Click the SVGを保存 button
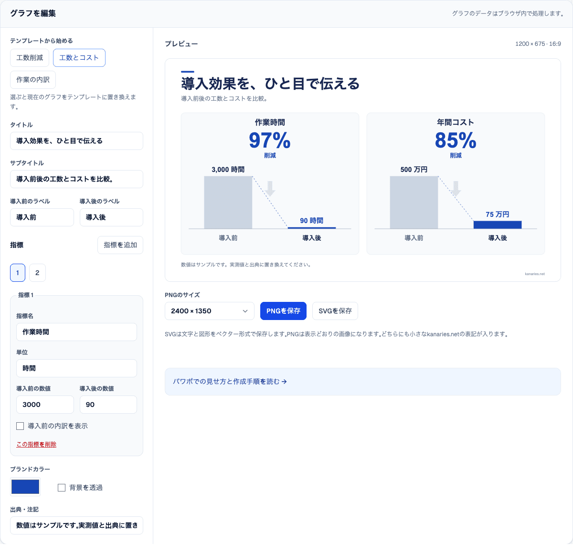This screenshot has height=545, width=573. (335, 311)
